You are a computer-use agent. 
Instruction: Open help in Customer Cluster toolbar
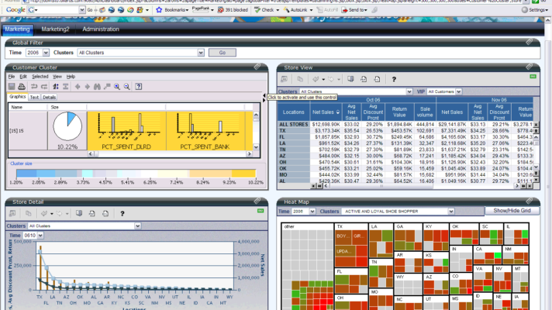tap(139, 87)
